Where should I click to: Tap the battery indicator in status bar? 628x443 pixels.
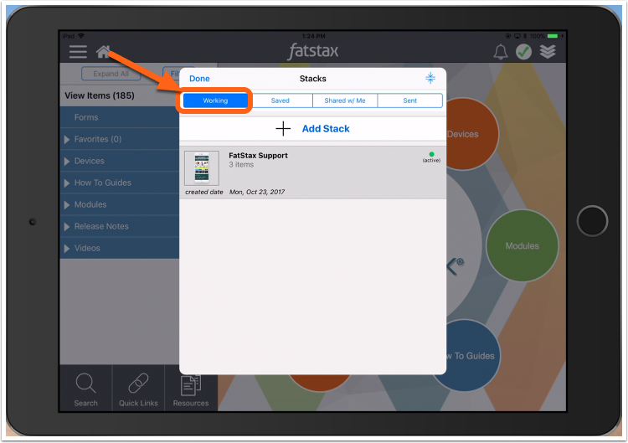(x=553, y=36)
